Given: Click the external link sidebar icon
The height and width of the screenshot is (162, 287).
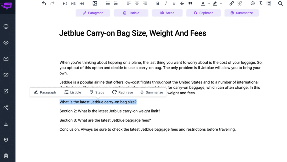Looking at the screenshot, I should pyautogui.click(x=6, y=91).
